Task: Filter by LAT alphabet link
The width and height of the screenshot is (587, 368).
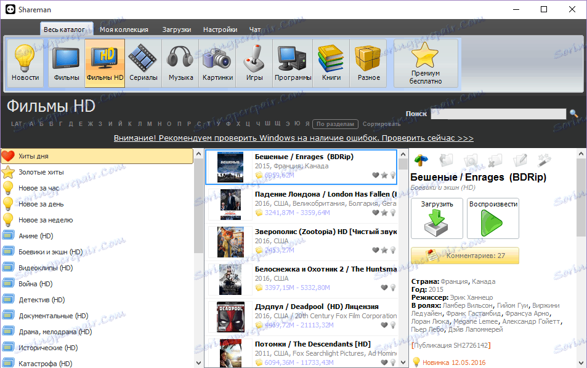Action: [x=17, y=124]
